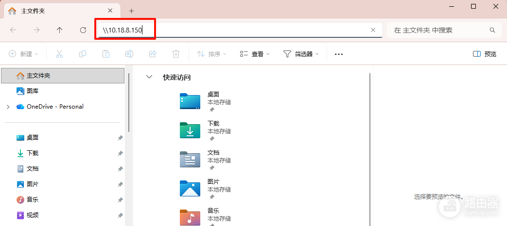The height and width of the screenshot is (226, 507).
Task: Click pin icon beside sidebar 下载
Action: tap(120, 153)
